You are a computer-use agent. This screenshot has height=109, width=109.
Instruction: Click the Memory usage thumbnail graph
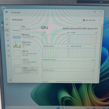pyautogui.click(x=17, y=36)
